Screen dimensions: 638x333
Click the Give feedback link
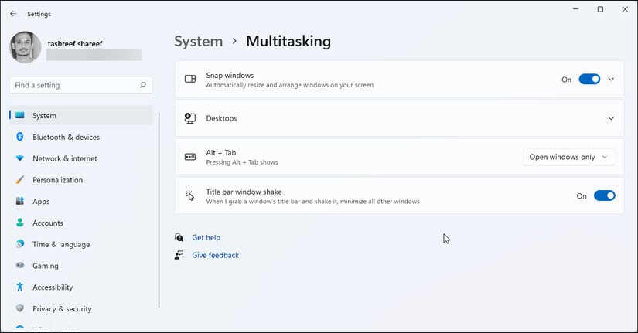(215, 255)
